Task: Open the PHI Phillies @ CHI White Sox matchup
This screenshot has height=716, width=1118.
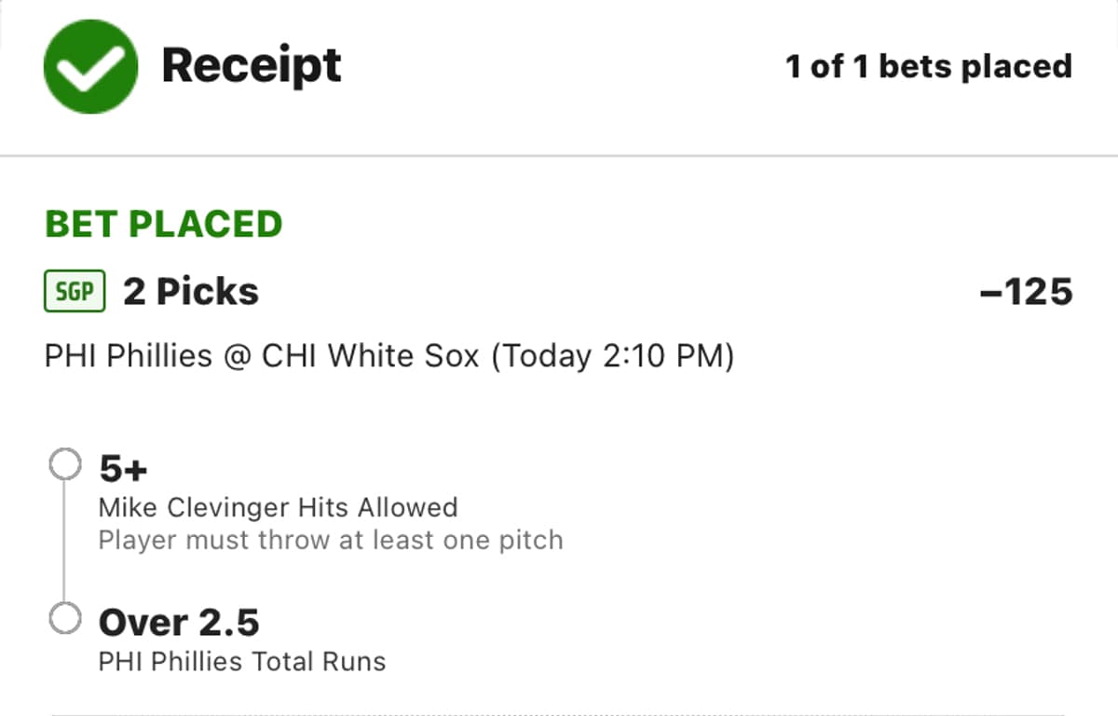Action: (389, 356)
